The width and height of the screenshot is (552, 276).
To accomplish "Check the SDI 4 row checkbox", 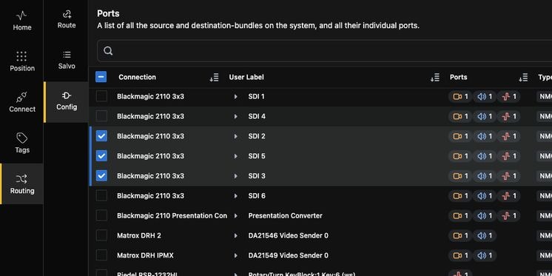I will pos(101,116).
